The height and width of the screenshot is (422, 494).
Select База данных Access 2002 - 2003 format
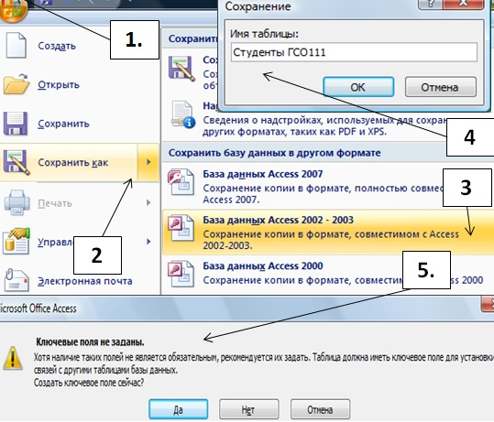328,233
